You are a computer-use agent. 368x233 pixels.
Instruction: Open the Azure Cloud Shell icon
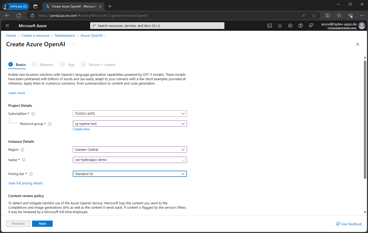[270, 26]
